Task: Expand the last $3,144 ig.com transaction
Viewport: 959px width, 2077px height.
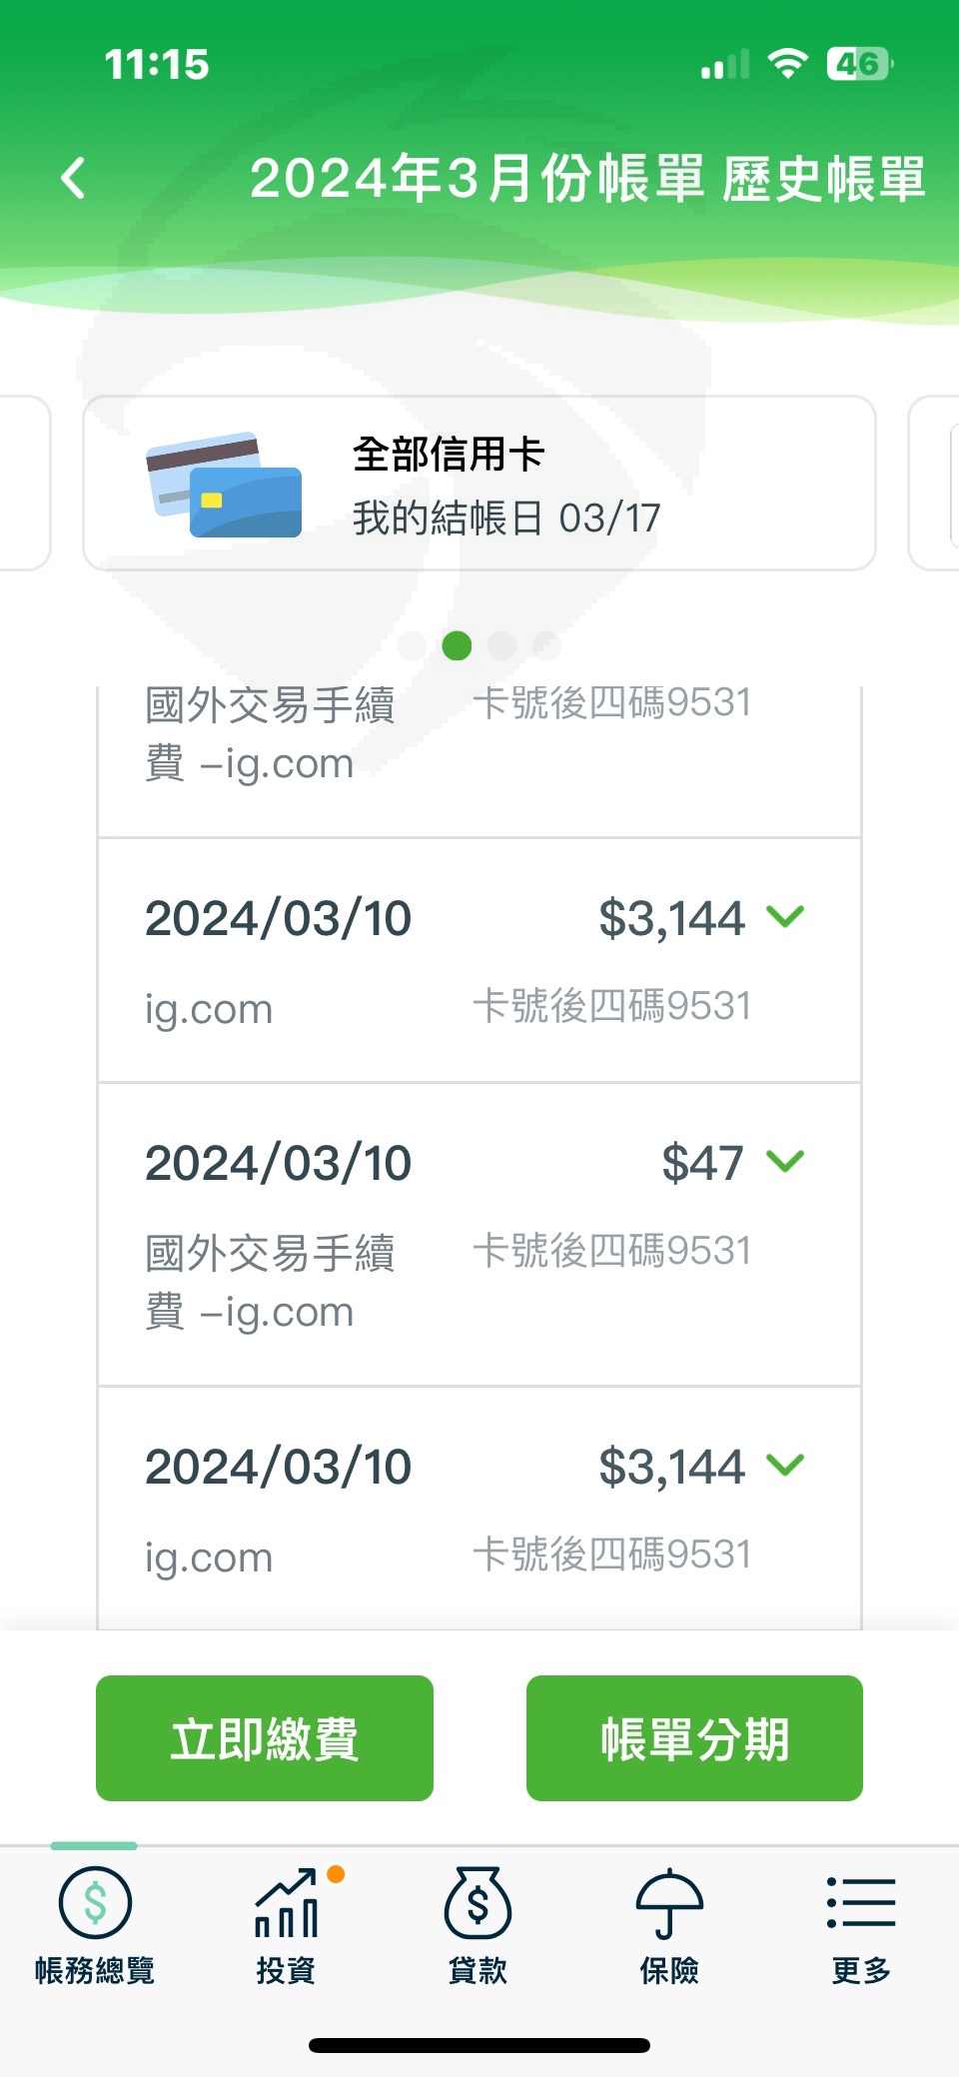Action: (785, 1465)
